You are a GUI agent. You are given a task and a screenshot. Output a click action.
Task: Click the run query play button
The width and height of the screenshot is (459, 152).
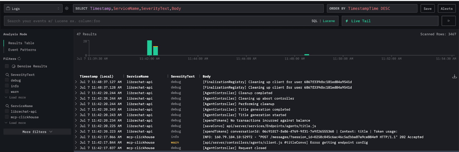[449, 21]
